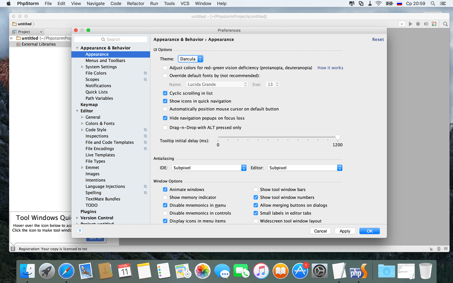Screen dimensions: 453x283
Task: Expand System Settings tree node
Action: coord(82,67)
